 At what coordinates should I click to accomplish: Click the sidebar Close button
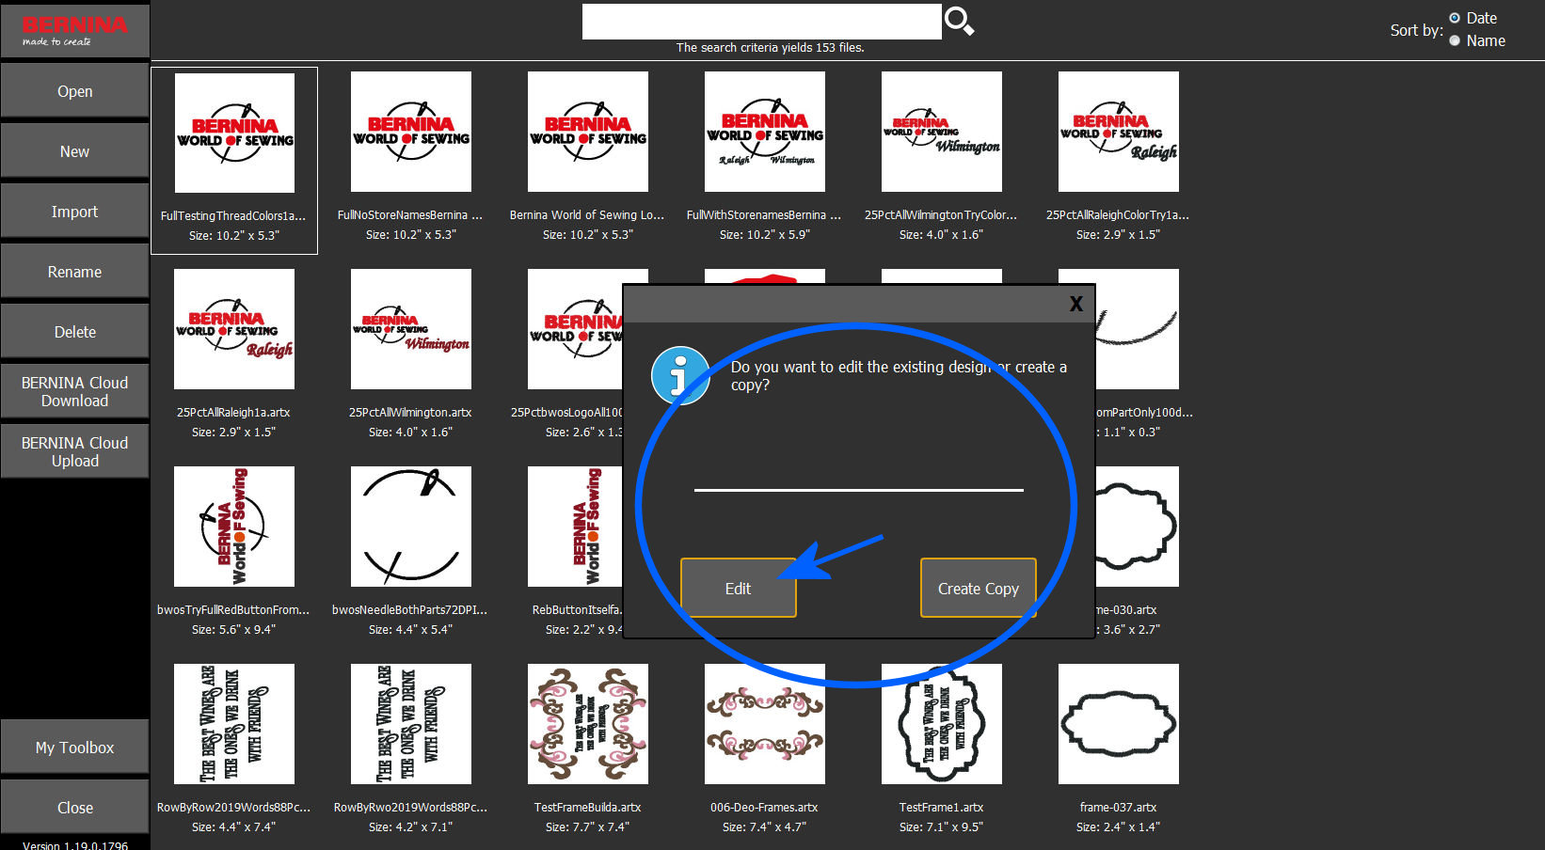point(74,808)
